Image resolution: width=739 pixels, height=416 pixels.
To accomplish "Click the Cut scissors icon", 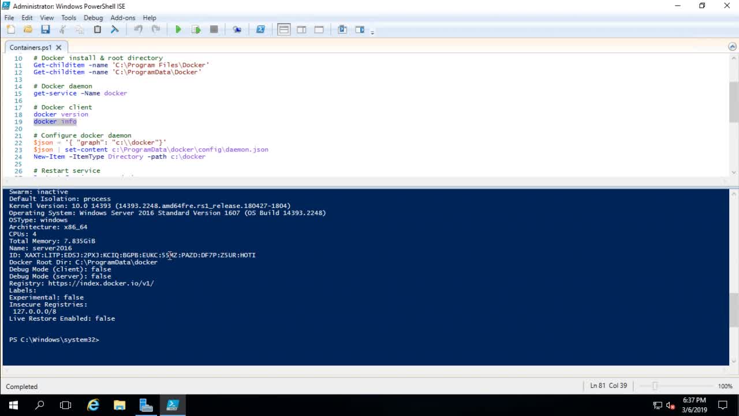I will (62, 29).
